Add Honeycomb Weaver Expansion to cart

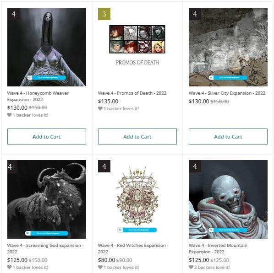coord(47,137)
